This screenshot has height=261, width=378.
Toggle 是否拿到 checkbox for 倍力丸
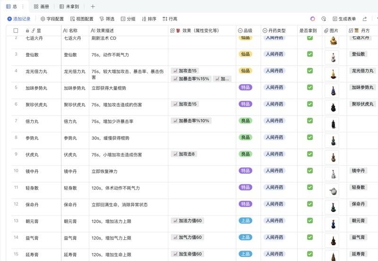coord(310,121)
